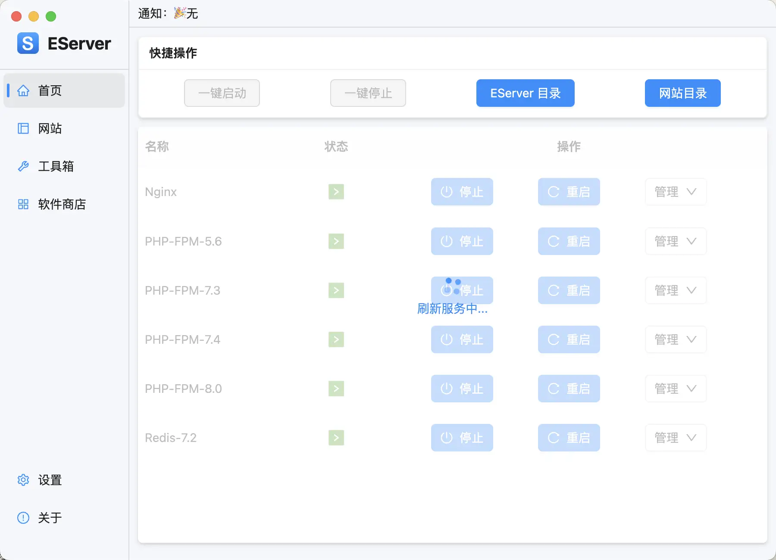Image resolution: width=776 pixels, height=560 pixels.
Task: Minimize the EServer window
Action: [34, 16]
